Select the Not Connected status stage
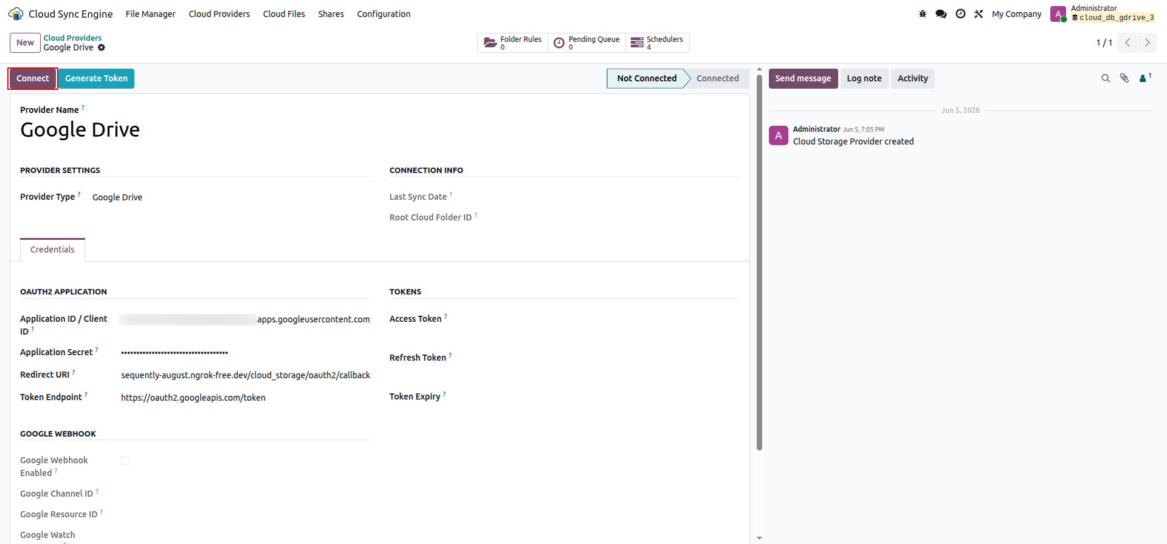 coord(647,78)
